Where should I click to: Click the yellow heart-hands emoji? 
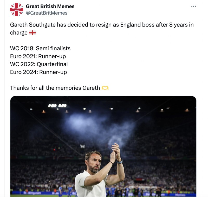click(105, 88)
